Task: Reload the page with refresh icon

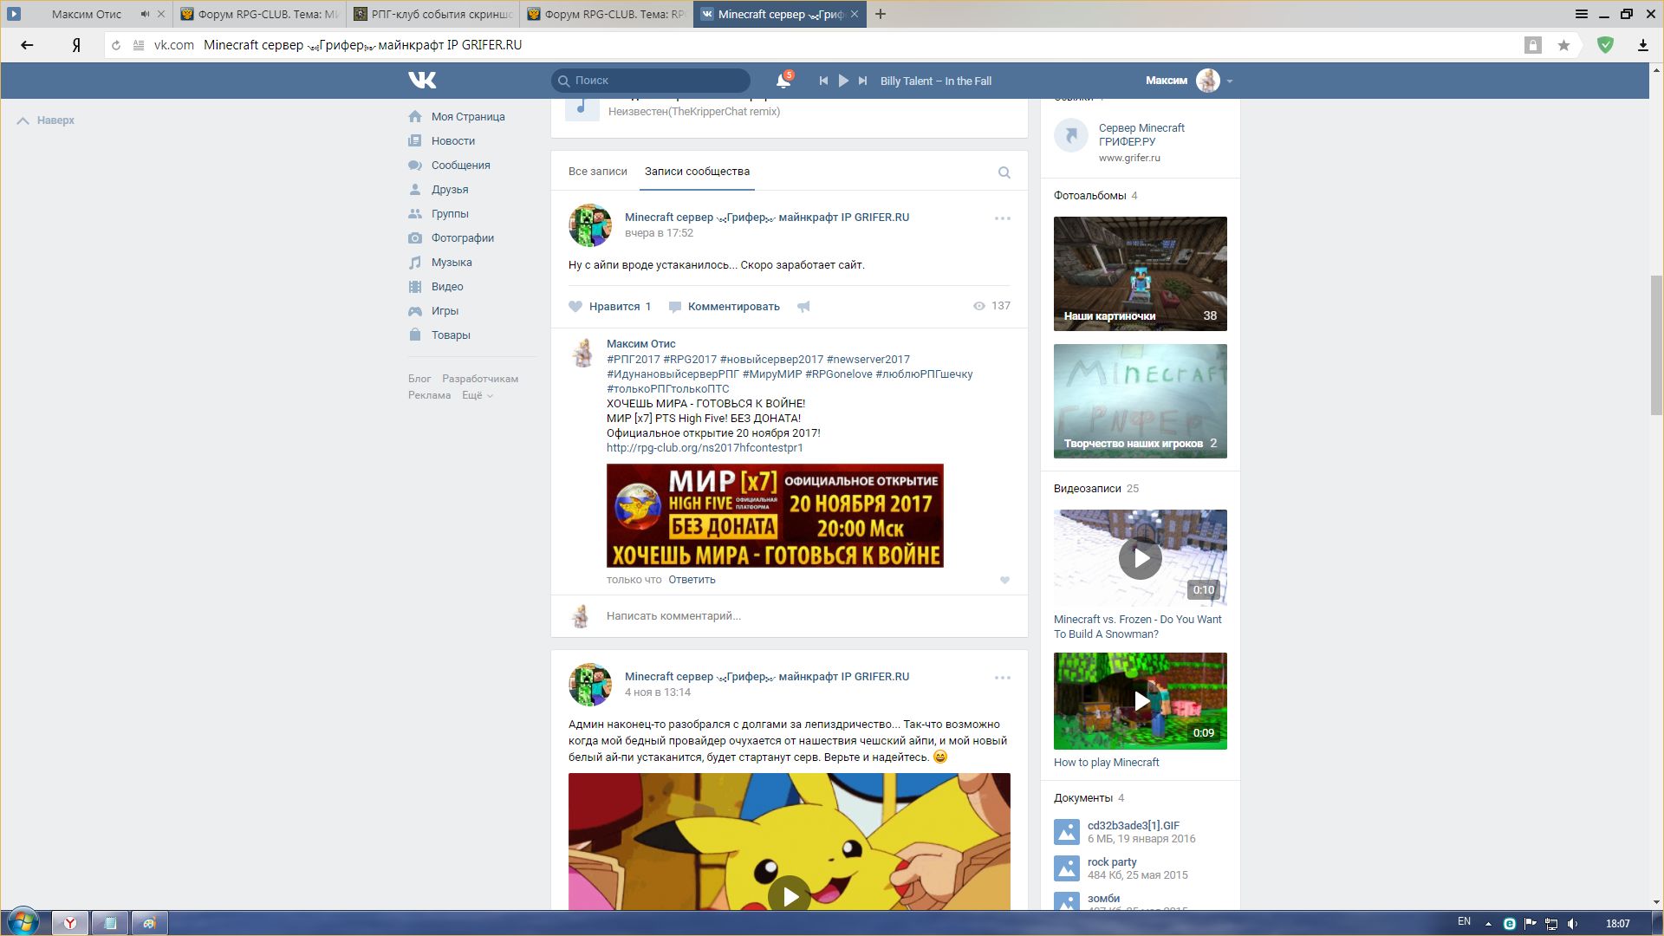Action: [116, 45]
